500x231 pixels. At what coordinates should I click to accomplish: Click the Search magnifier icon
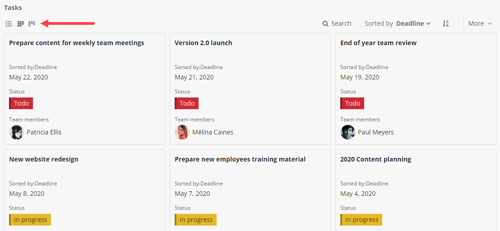pyautogui.click(x=325, y=23)
